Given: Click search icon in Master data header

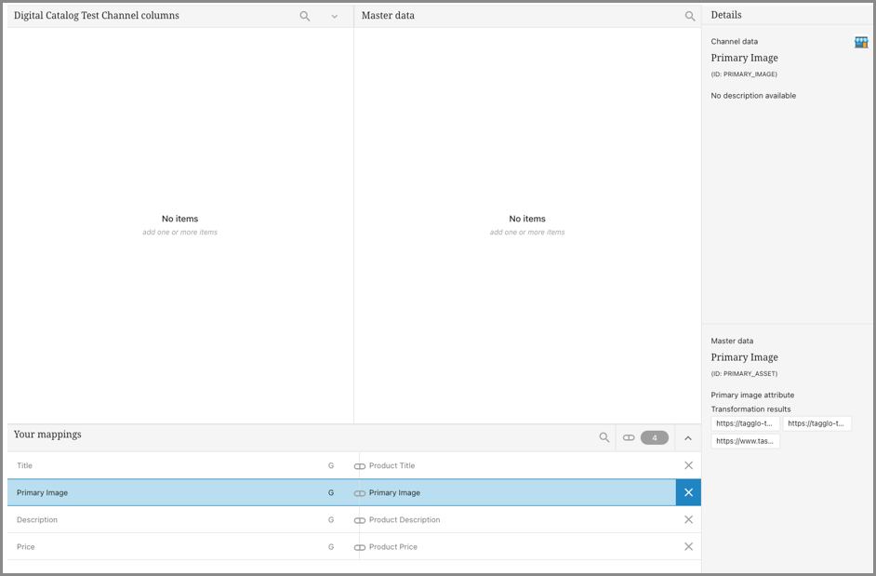Looking at the screenshot, I should (690, 17).
